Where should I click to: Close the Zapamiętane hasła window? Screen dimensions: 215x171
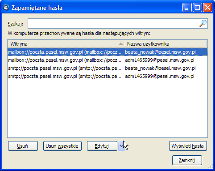coord(207,8)
